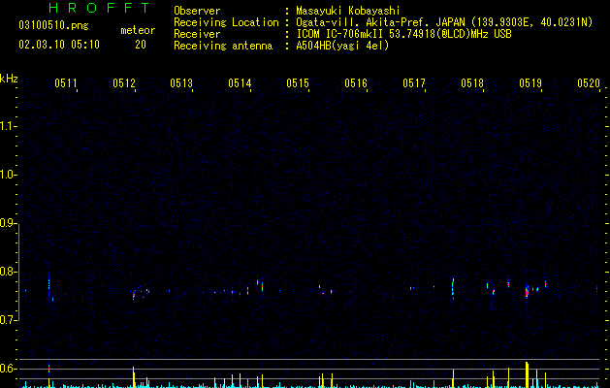Click time marker 0513

pos(181,82)
